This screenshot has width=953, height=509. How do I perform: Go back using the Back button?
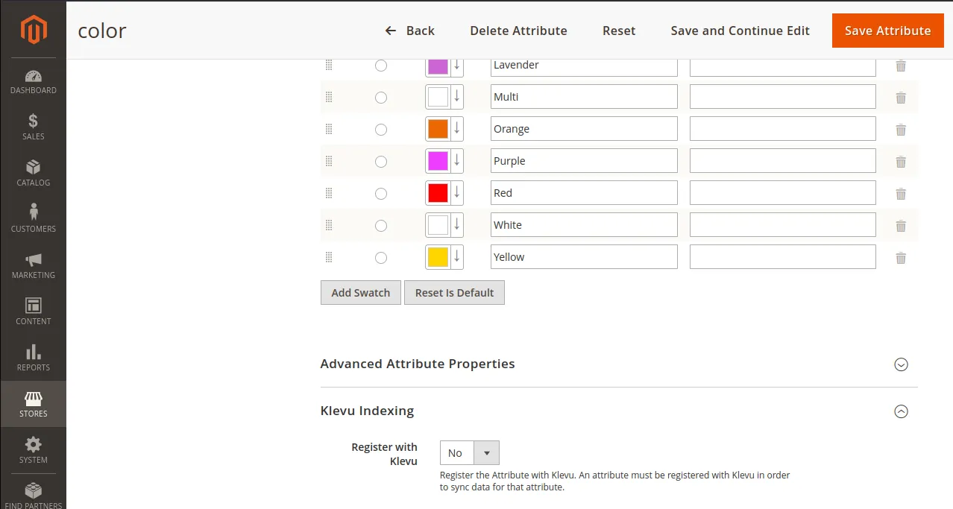click(409, 31)
